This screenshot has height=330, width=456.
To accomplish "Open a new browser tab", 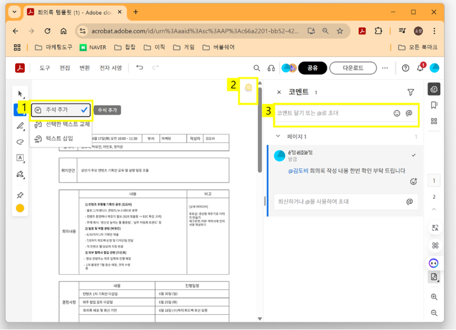I will [x=136, y=12].
